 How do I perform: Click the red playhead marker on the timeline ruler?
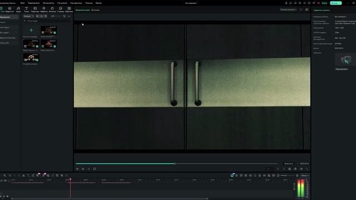pos(71,179)
